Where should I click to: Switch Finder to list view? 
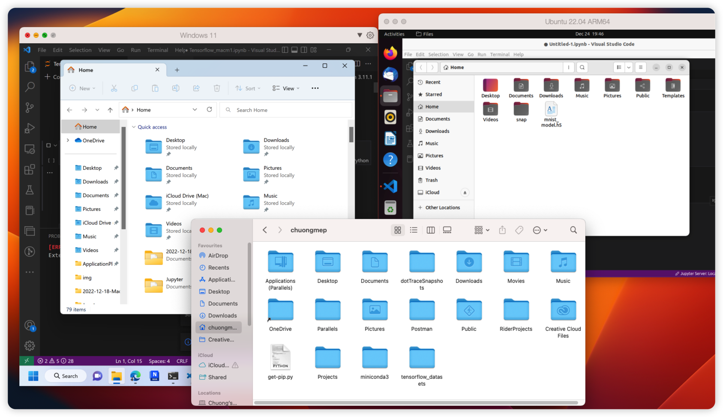[414, 230]
